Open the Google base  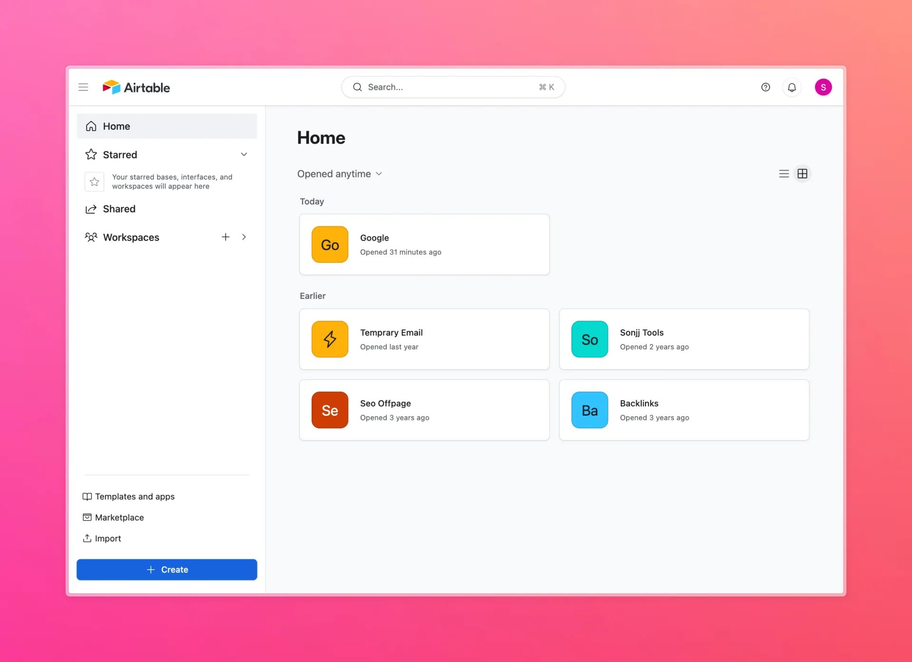point(424,244)
